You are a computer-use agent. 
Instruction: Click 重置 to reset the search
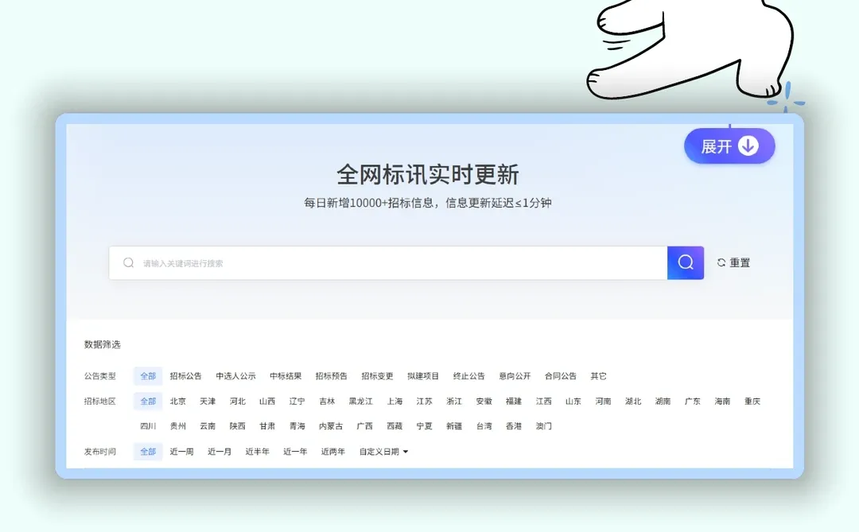pyautogui.click(x=738, y=262)
